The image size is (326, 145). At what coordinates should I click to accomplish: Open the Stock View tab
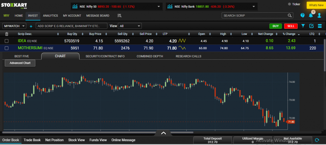pyautogui.click(x=76, y=140)
